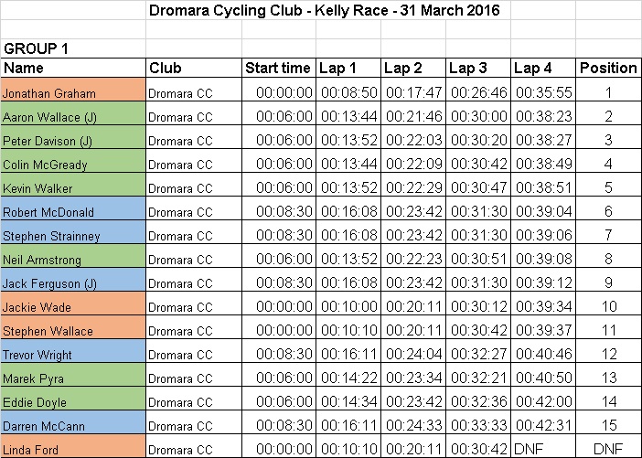Click Eddie Doyle's position 14 cell
This screenshot has height=458, width=642.
pyautogui.click(x=608, y=399)
